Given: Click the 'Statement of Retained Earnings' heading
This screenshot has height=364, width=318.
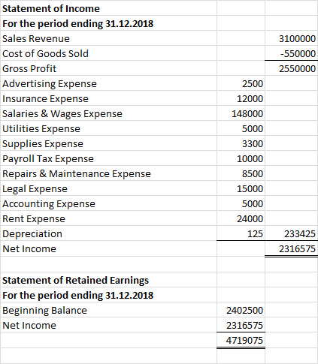Looking at the screenshot, I should [75, 281].
